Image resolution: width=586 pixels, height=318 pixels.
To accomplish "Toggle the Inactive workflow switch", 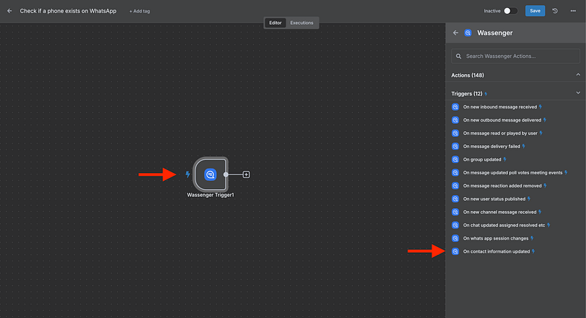I will coord(511,11).
